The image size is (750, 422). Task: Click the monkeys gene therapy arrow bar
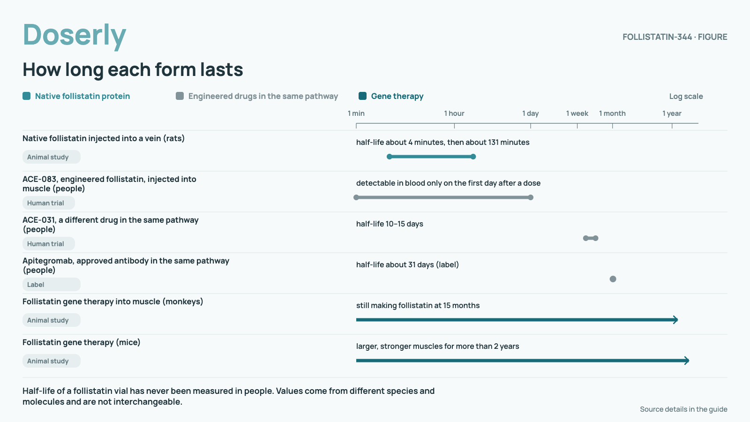pos(517,320)
